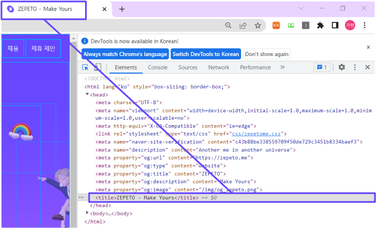Bookmark this page with the star icon
Screen dimensions: 376x228
point(258,25)
